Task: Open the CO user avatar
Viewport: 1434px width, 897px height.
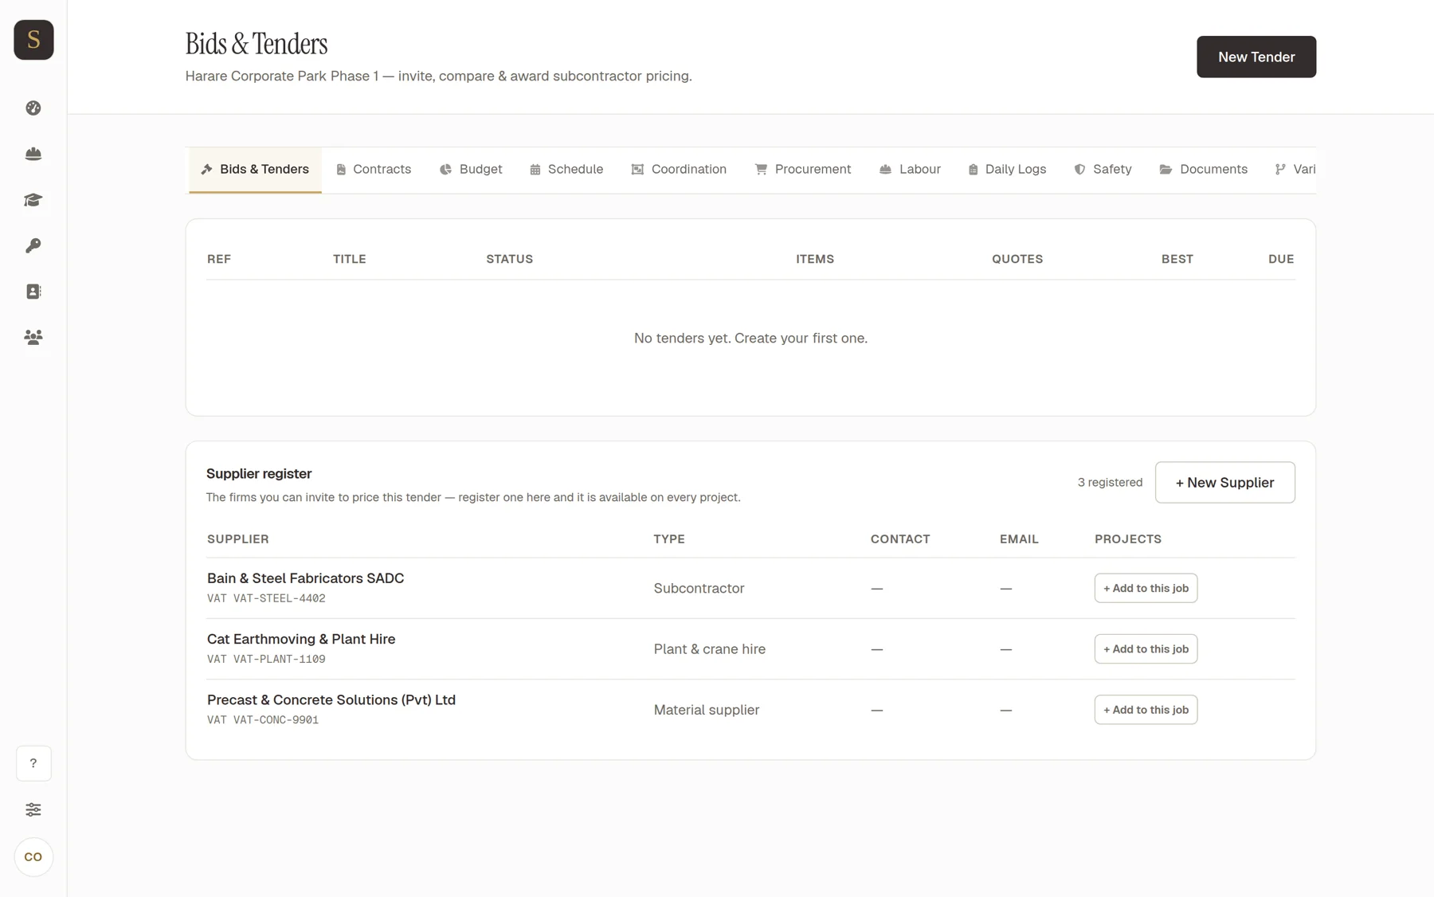Action: coord(33,857)
